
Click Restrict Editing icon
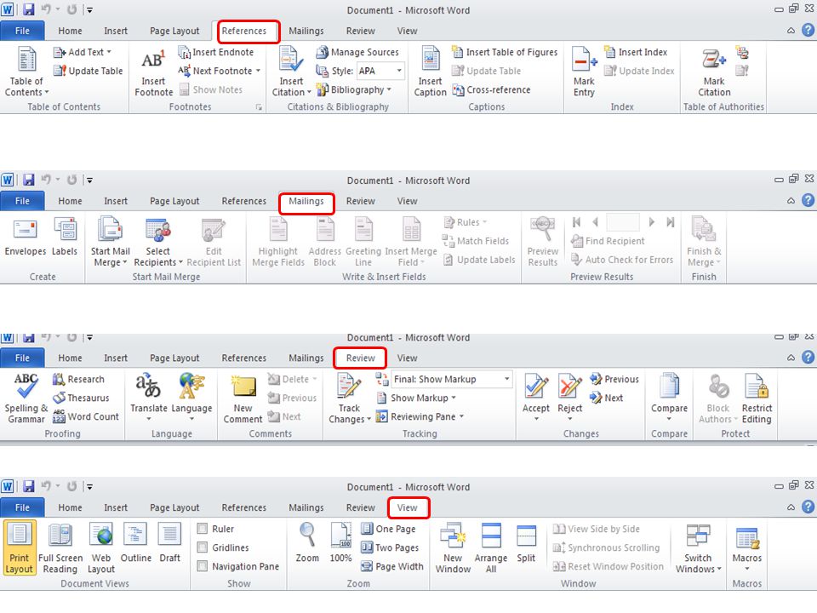(757, 387)
